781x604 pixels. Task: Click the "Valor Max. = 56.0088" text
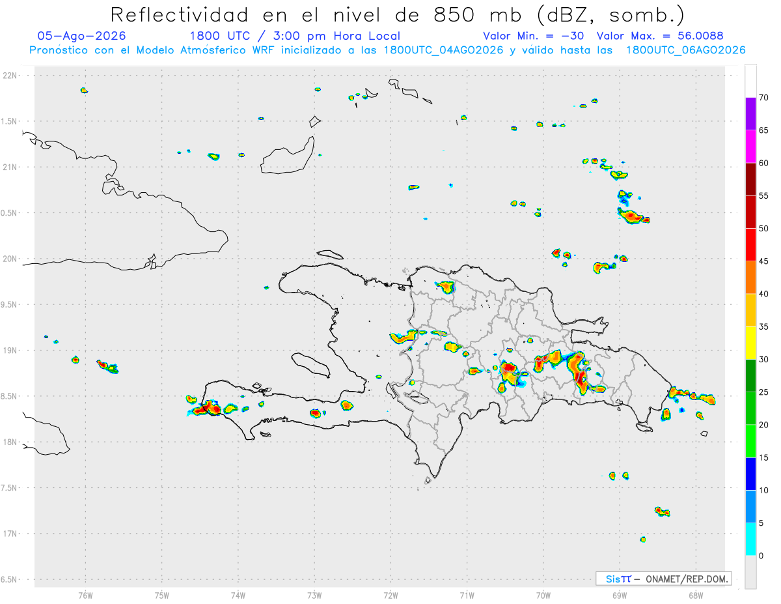[660, 36]
